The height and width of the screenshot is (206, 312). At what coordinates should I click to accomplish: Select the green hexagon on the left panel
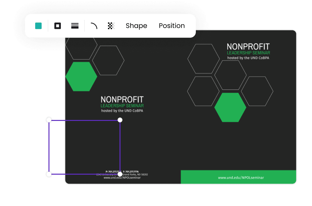[x=81, y=76]
